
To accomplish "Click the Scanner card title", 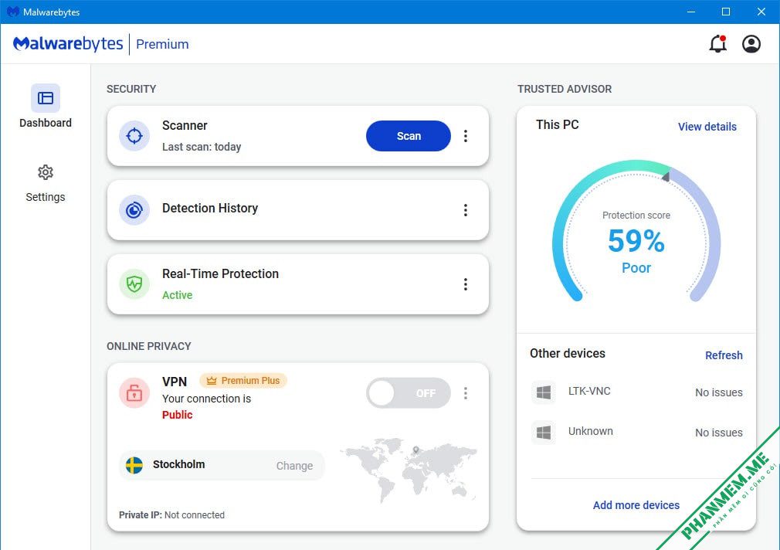I will point(185,125).
